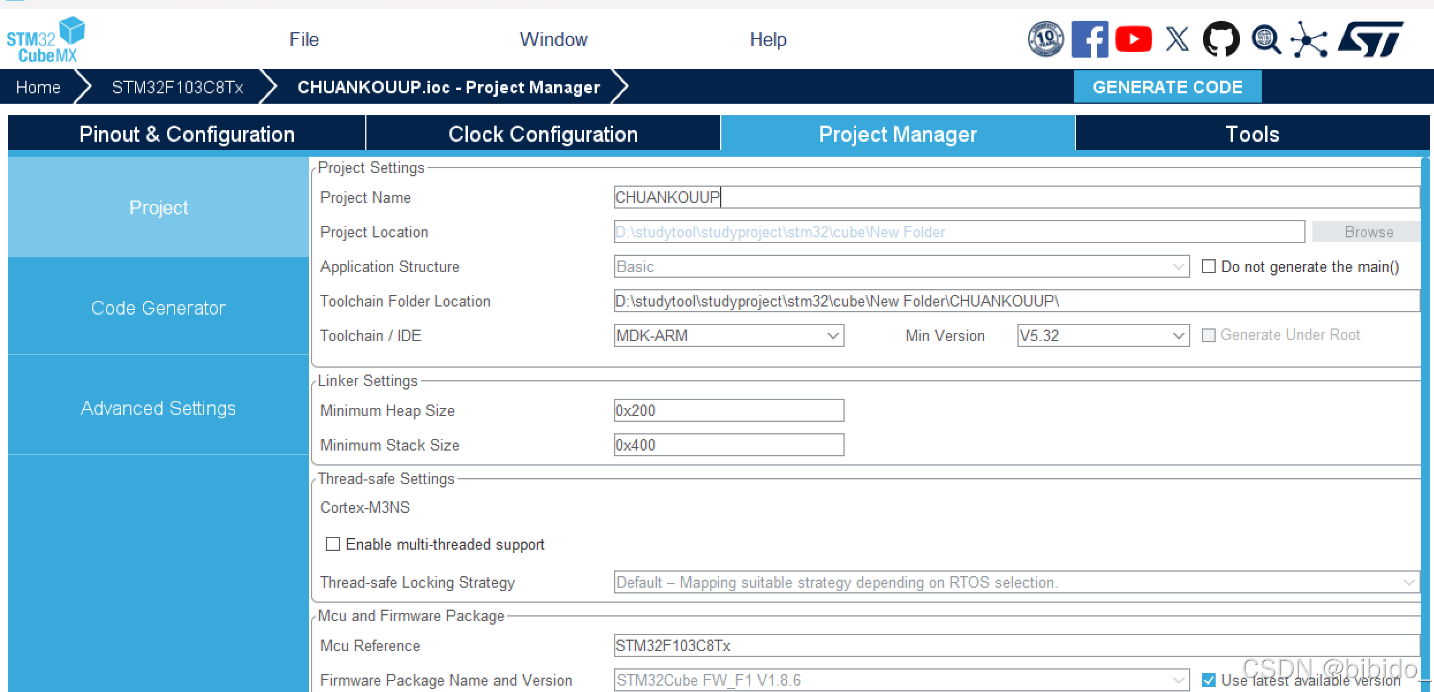Check 'Enable multi-threaded support' option
1434x692 pixels.
pos(333,544)
